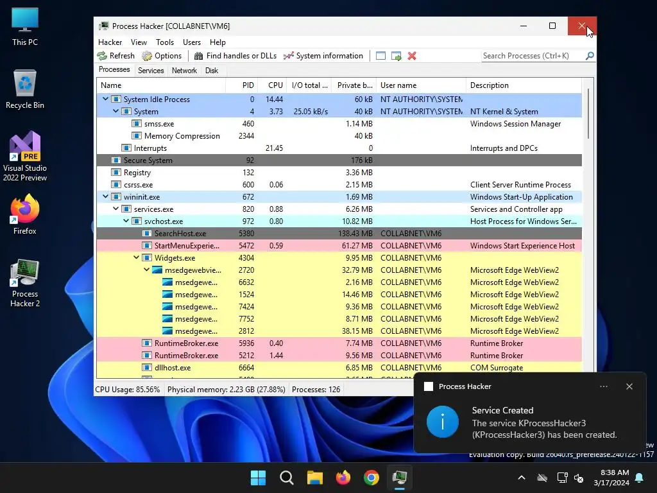Open the Users menu

192,42
